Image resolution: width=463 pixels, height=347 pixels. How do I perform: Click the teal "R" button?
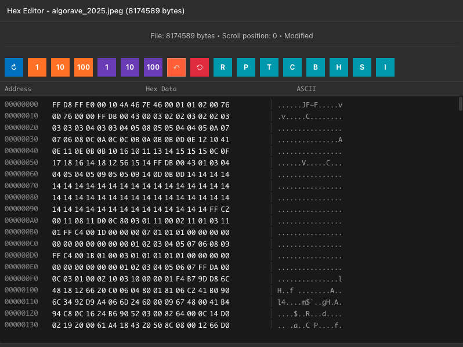coord(223,67)
